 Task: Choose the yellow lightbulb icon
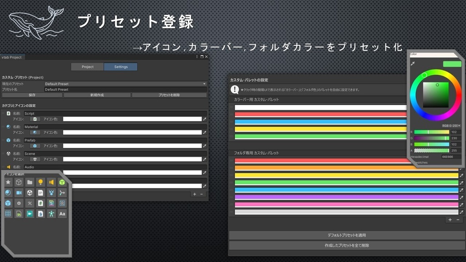click(x=41, y=182)
